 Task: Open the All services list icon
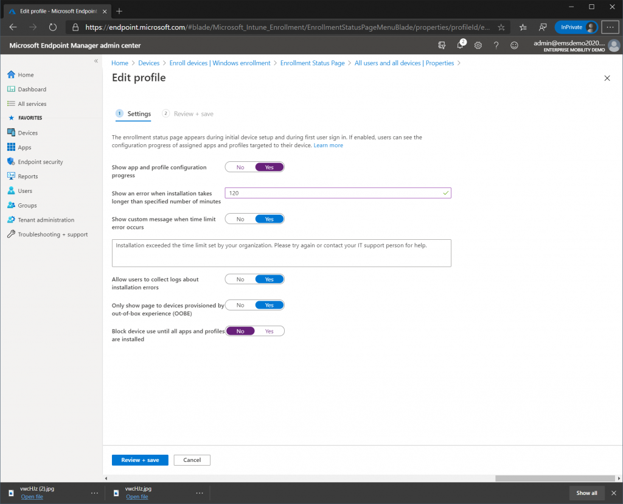click(11, 103)
